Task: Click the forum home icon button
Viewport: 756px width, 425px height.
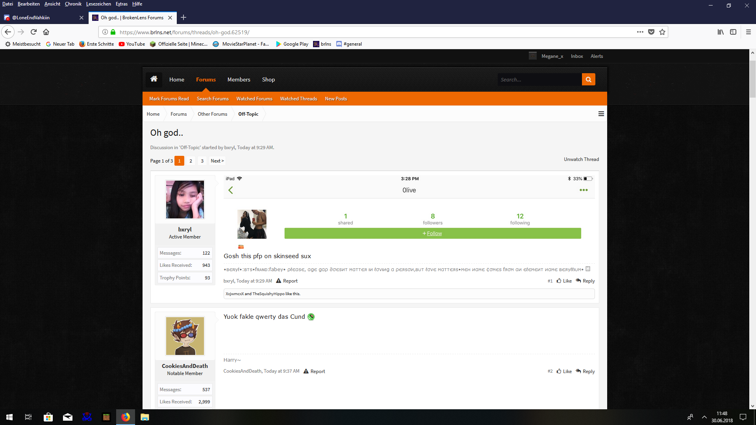Action: click(154, 79)
